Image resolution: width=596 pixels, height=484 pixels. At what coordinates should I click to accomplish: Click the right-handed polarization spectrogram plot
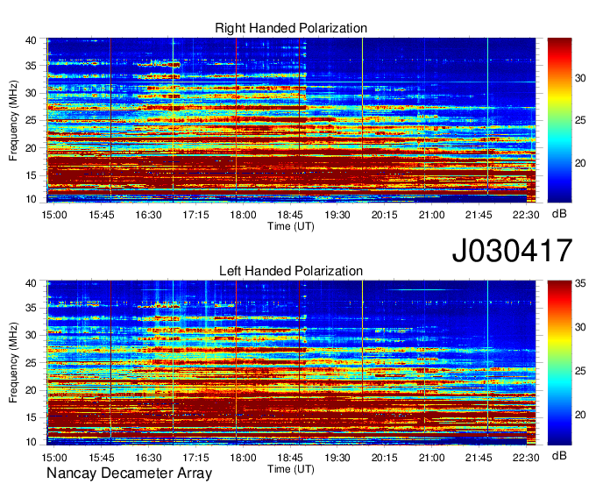click(291, 120)
